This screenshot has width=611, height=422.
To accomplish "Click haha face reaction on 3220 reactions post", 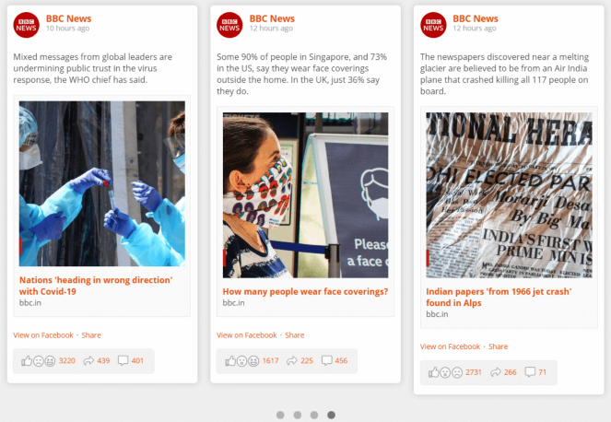I will (x=50, y=361).
